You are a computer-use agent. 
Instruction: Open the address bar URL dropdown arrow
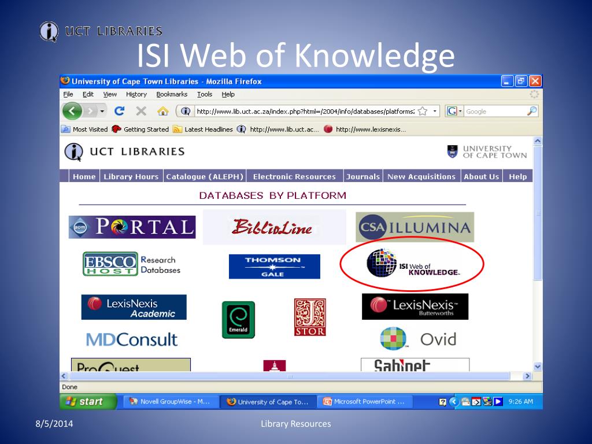pos(435,112)
